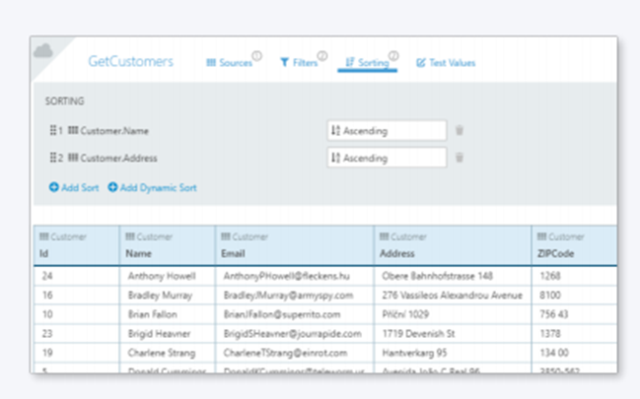The width and height of the screenshot is (640, 399).
Task: Click the BrigidSHeavner@jourrapide.com email cell
Action: tap(294, 333)
